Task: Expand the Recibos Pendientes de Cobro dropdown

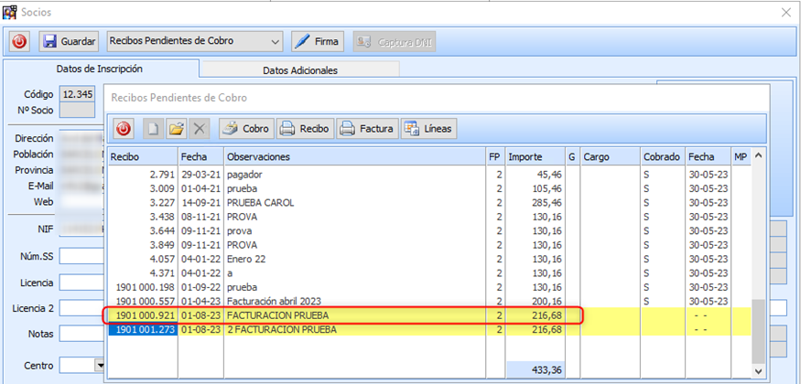Action: (x=276, y=42)
